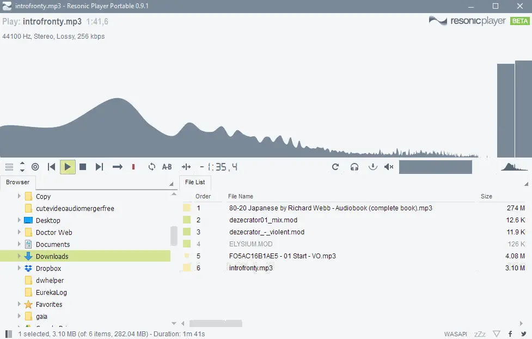Toggle the remaining time display -1:35,4

[219, 167]
